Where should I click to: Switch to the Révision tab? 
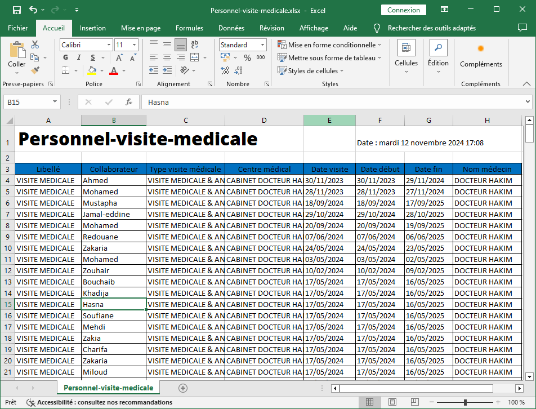coord(272,28)
